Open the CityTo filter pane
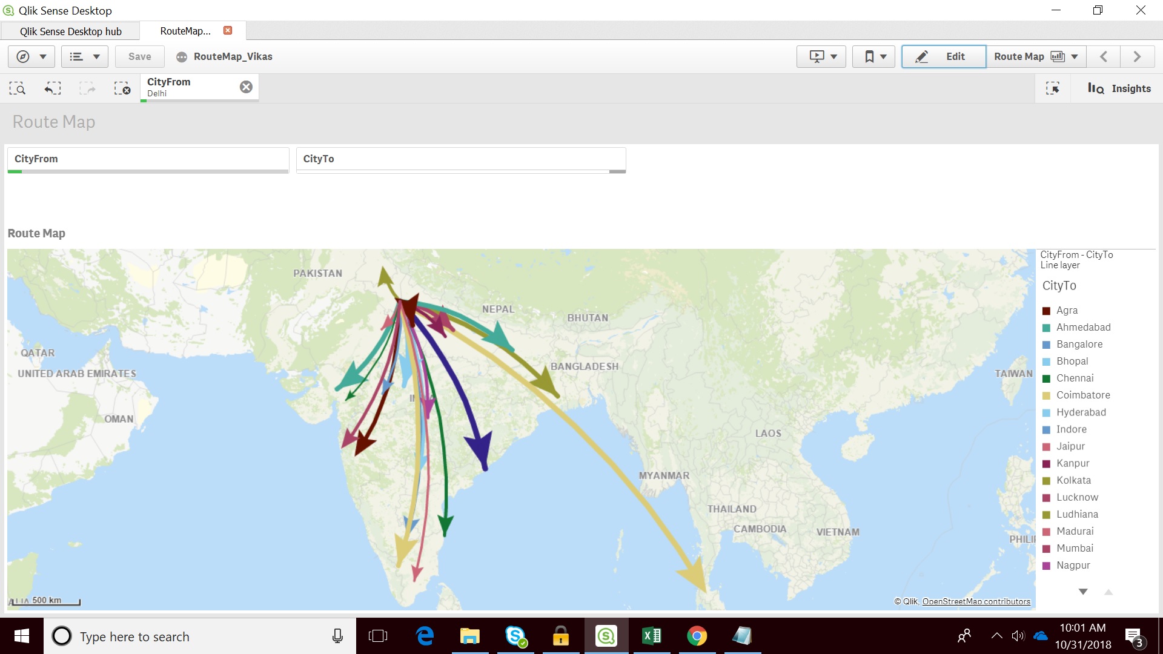1163x654 pixels. [460, 159]
